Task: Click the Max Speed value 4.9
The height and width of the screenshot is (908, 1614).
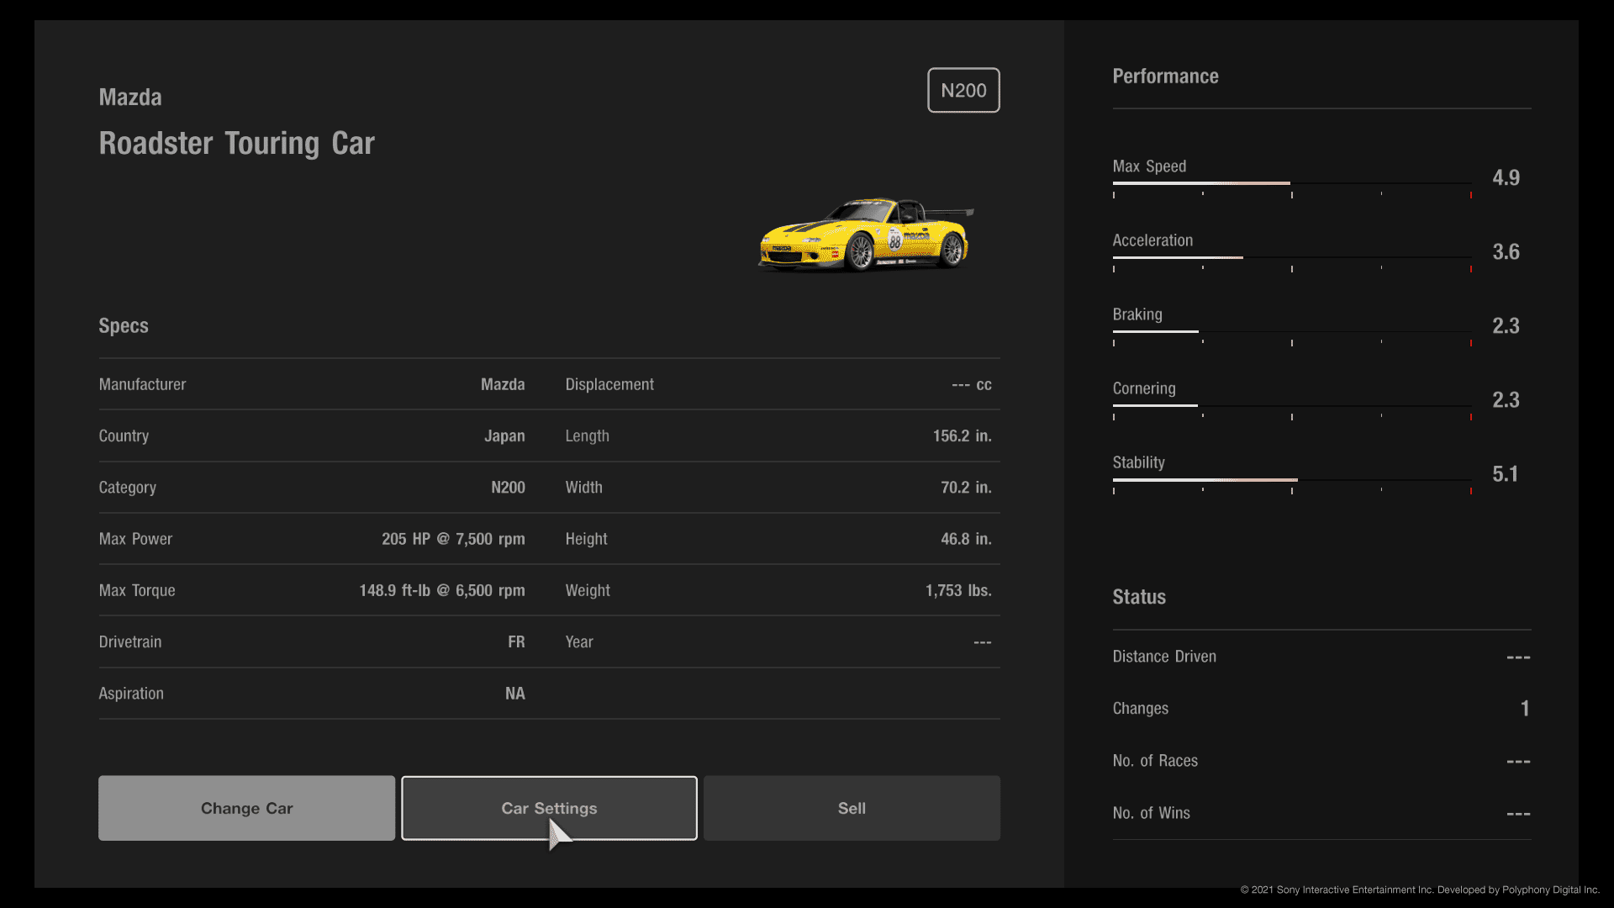Action: 1506,178
